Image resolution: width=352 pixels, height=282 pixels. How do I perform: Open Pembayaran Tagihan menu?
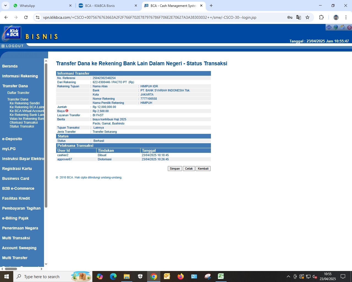coord(21,208)
